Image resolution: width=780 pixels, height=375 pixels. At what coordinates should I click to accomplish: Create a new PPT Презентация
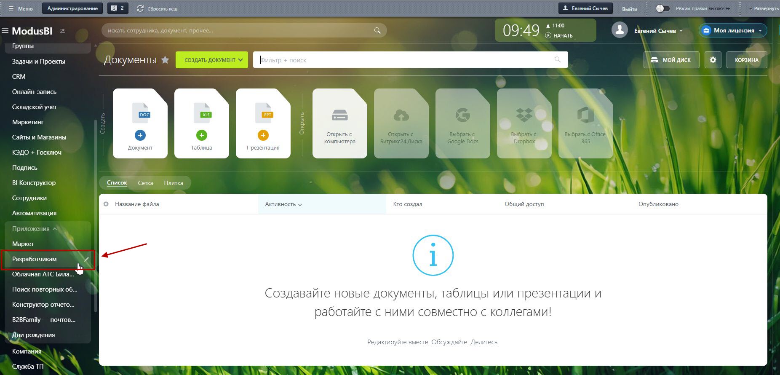263,123
